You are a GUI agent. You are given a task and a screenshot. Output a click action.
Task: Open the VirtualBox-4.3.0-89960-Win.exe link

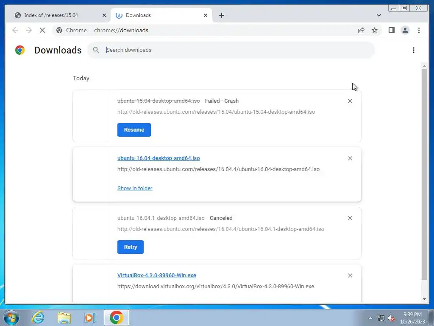pyautogui.click(x=157, y=275)
